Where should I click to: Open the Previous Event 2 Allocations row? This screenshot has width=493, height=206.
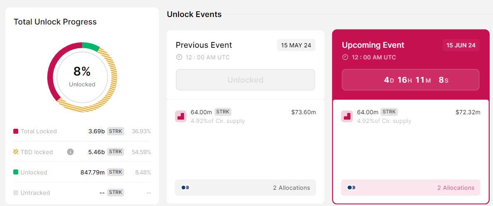click(x=245, y=188)
